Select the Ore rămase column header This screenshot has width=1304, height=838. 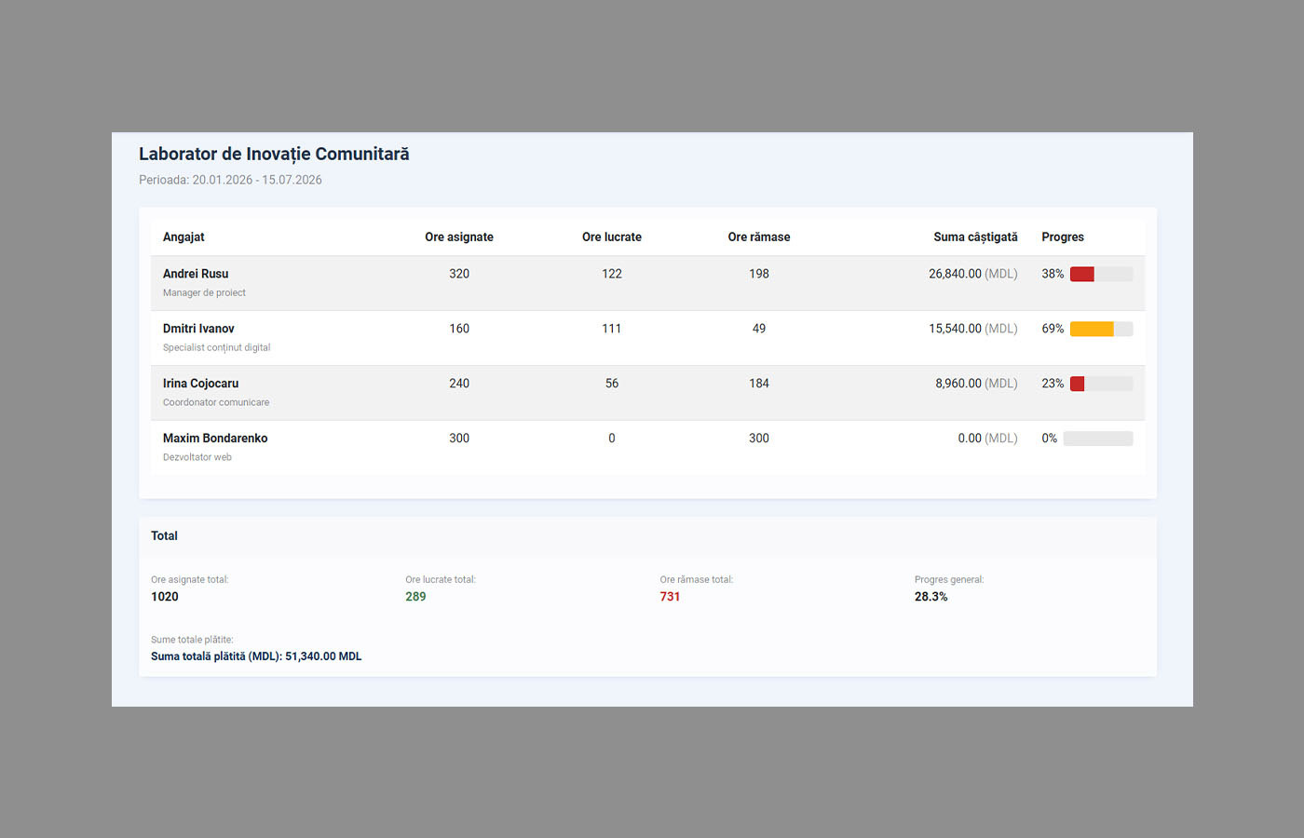click(x=758, y=237)
